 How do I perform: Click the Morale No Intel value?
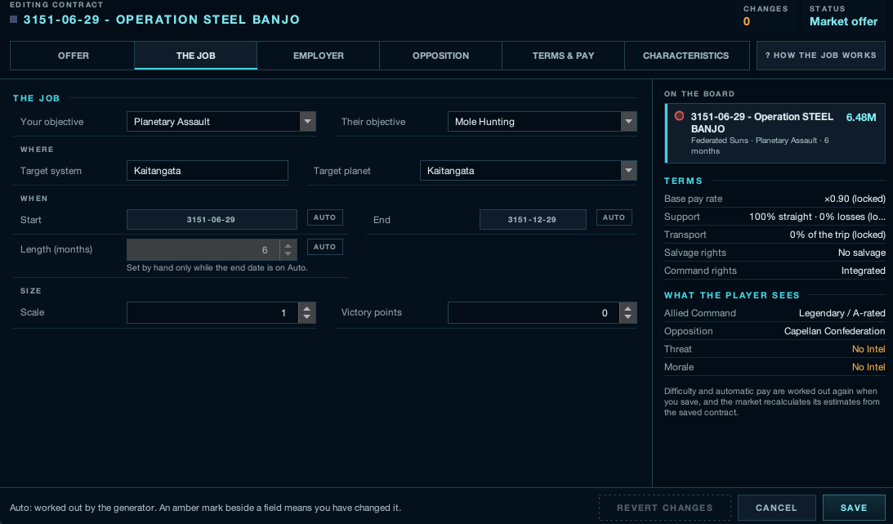click(x=868, y=367)
